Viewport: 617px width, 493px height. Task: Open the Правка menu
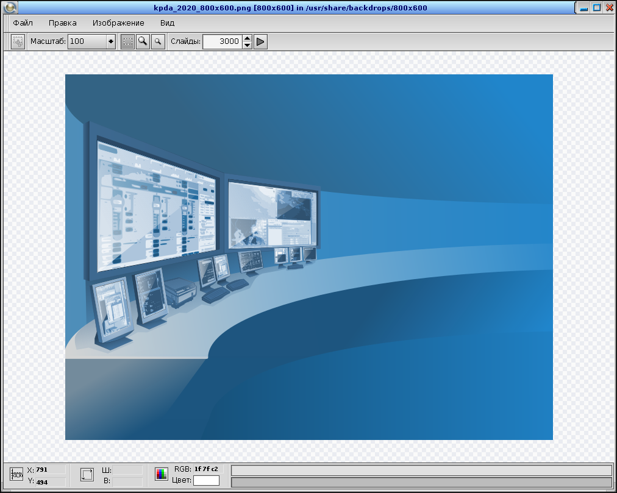[x=63, y=23]
